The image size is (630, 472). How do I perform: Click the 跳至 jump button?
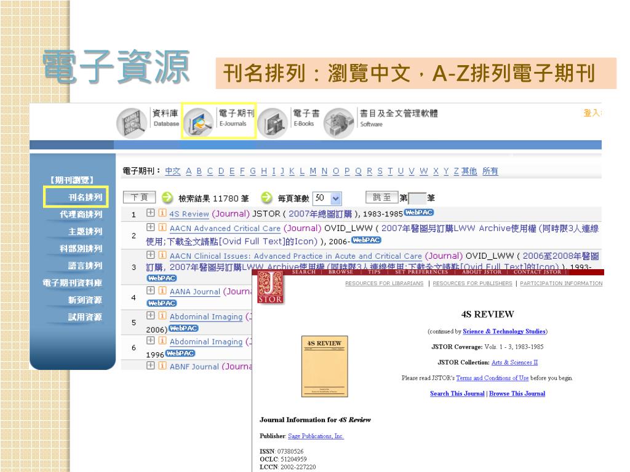click(x=381, y=197)
